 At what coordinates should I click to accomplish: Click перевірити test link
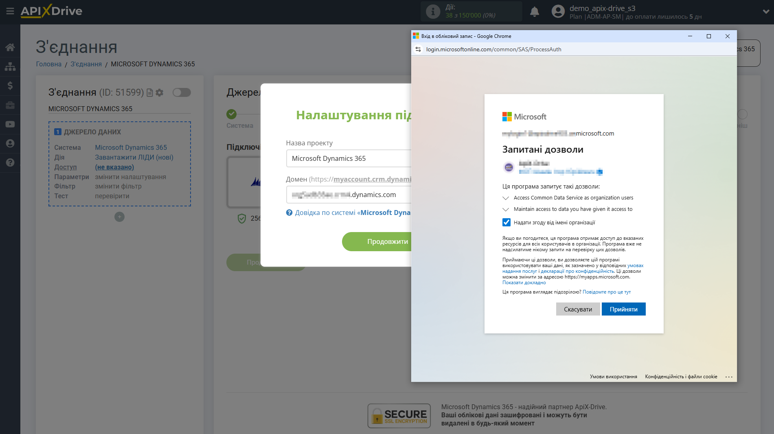pos(112,196)
